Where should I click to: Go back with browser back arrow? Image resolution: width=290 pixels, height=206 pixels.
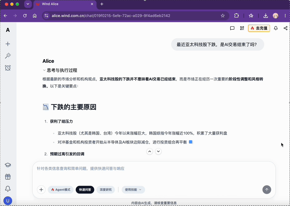tap(5, 16)
